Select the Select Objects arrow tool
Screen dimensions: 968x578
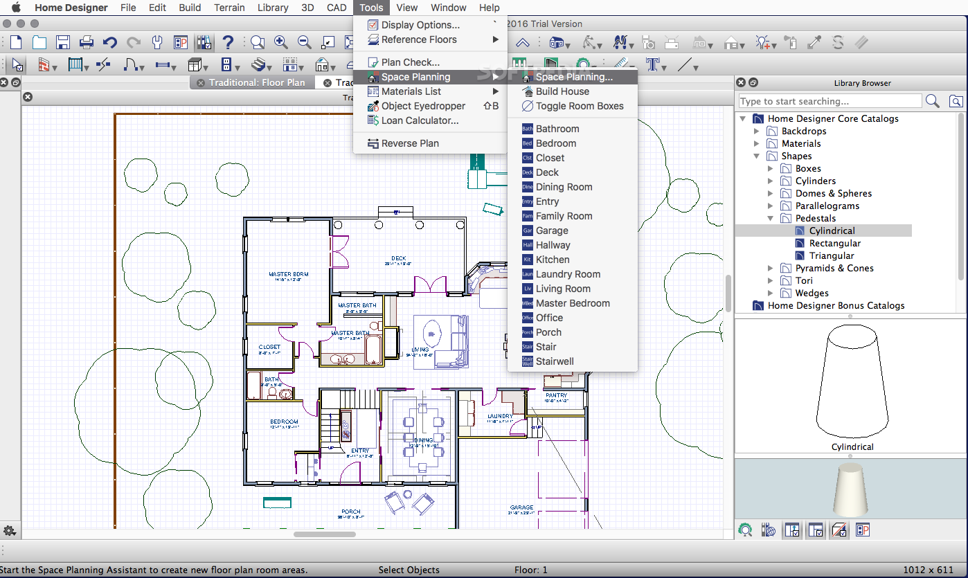click(17, 65)
